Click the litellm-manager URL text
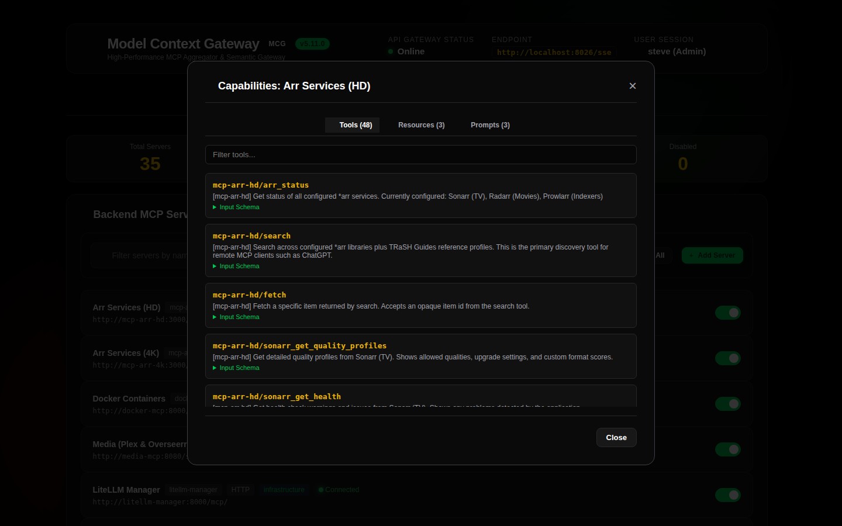This screenshot has height=526, width=842. click(x=160, y=502)
